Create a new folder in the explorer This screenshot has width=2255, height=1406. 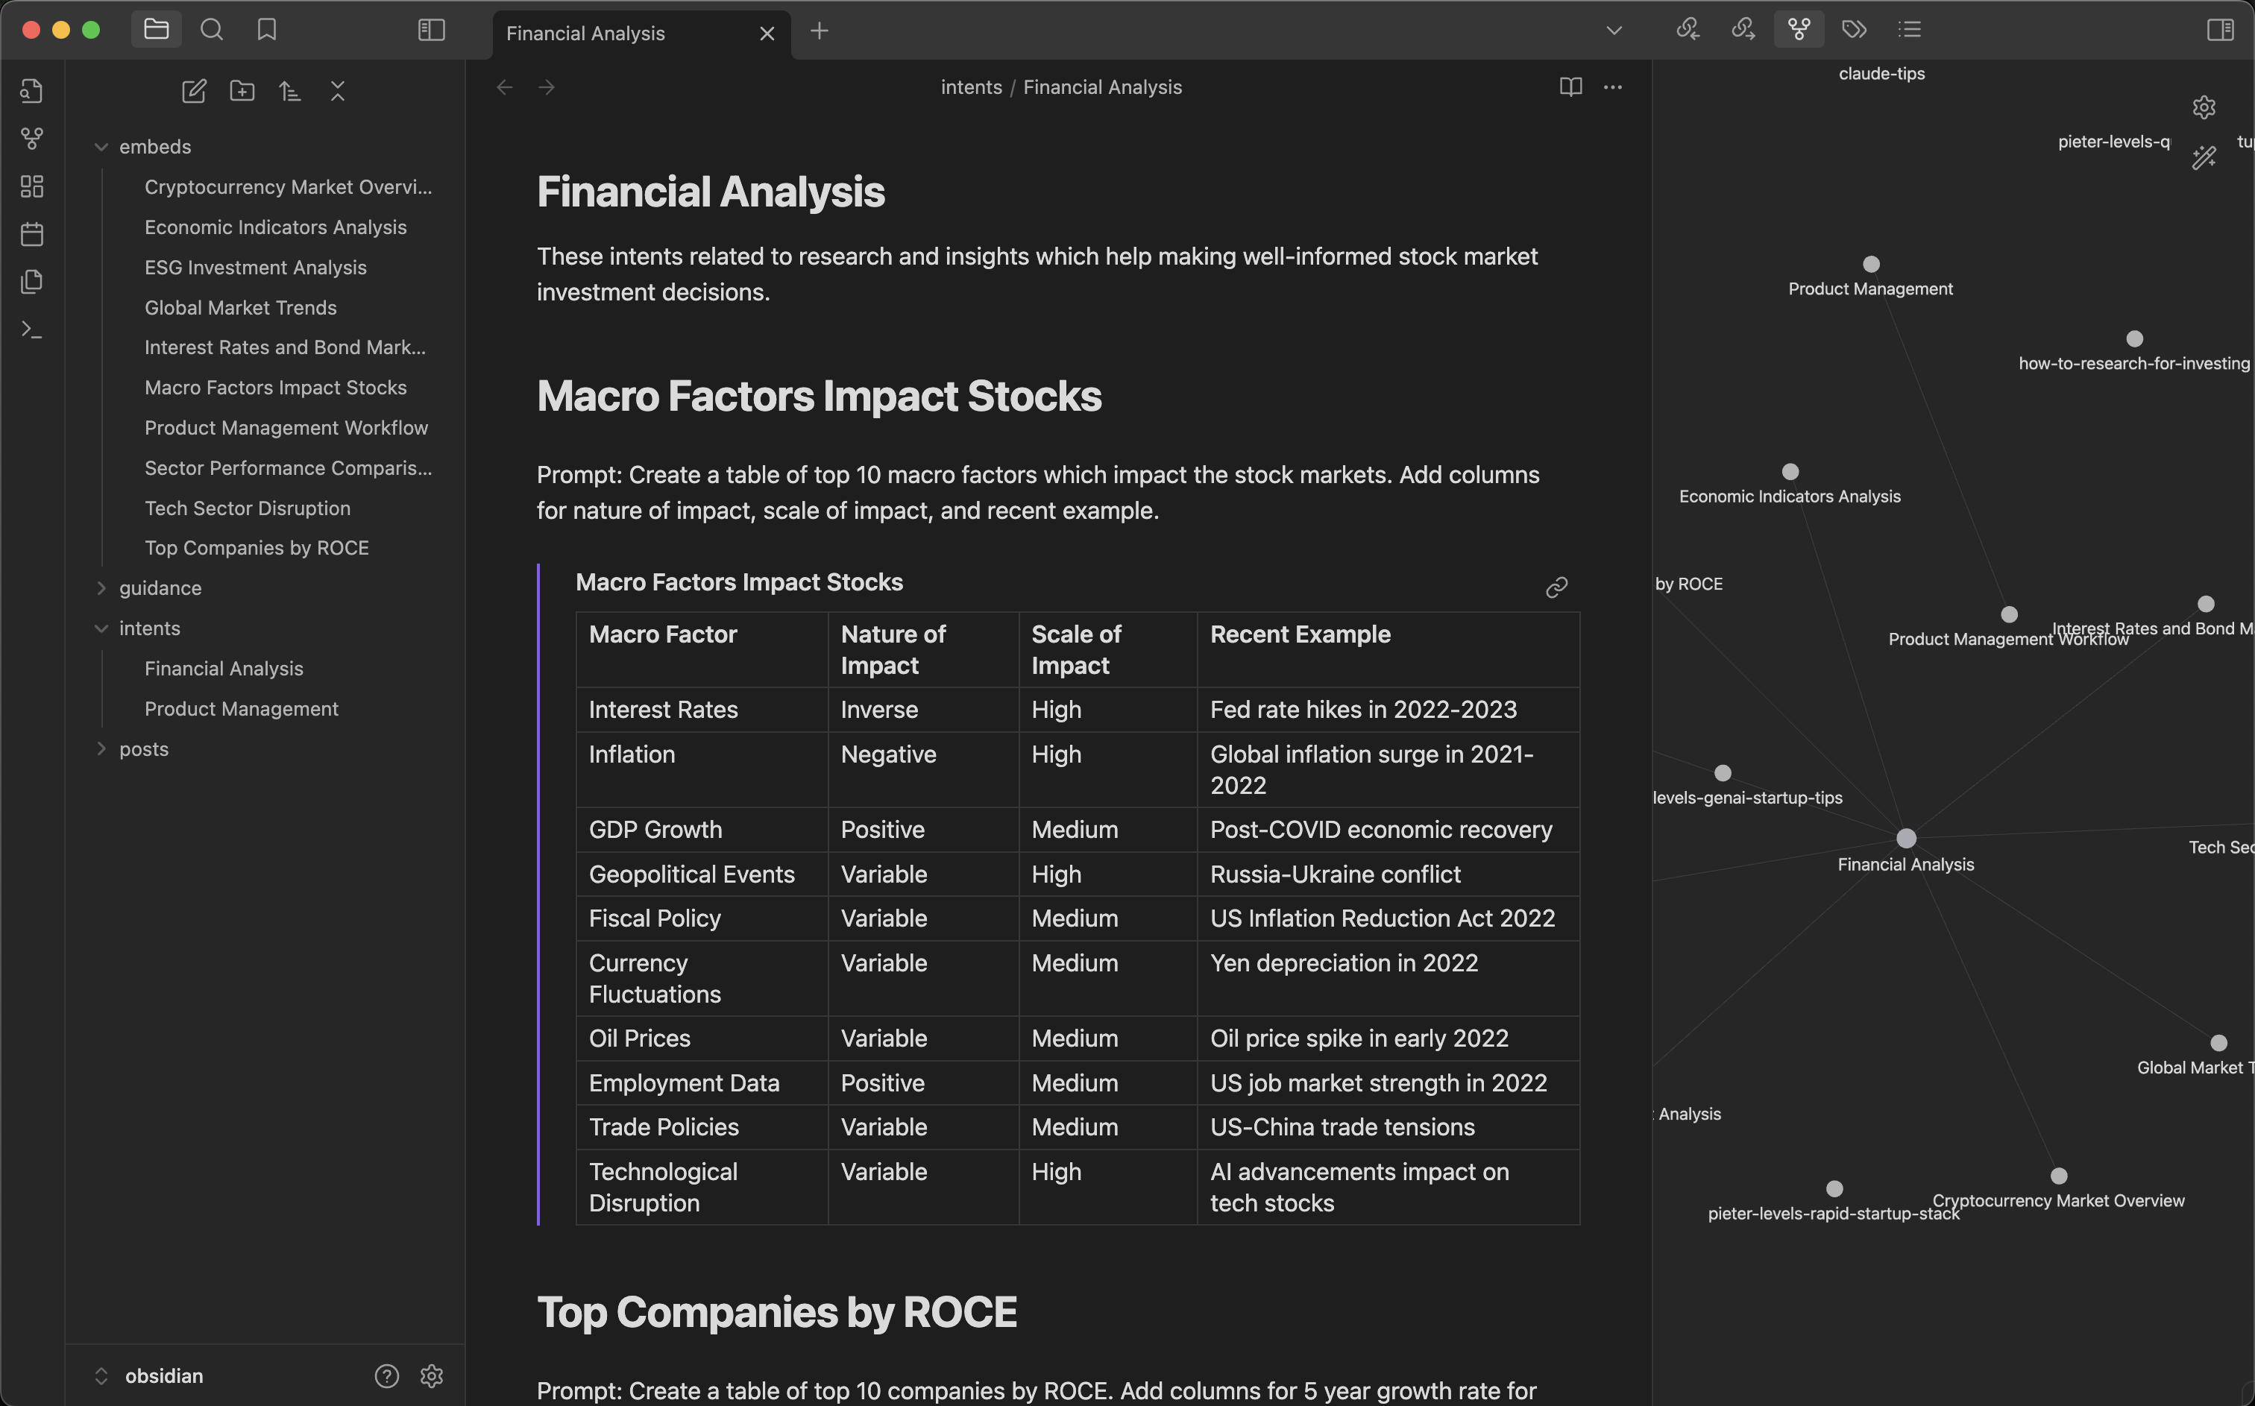tap(242, 90)
